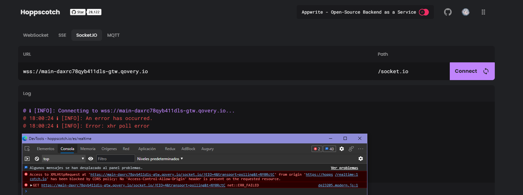Close the DevTools window
The image size is (523, 195).
[x=360, y=138]
